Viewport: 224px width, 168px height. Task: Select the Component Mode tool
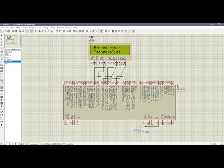click(x=2, y=39)
